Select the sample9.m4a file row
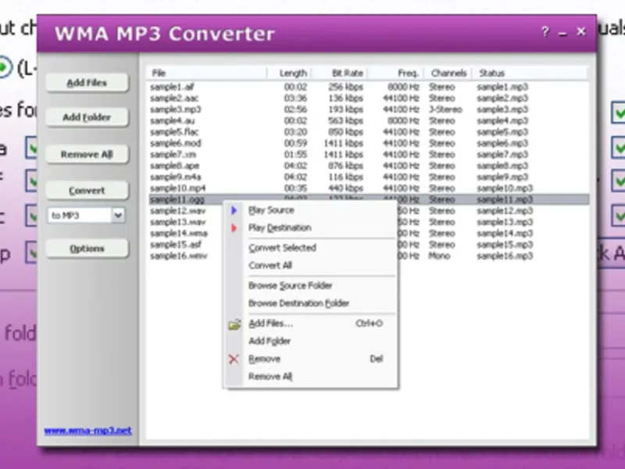This screenshot has height=469, width=625. 369,177
